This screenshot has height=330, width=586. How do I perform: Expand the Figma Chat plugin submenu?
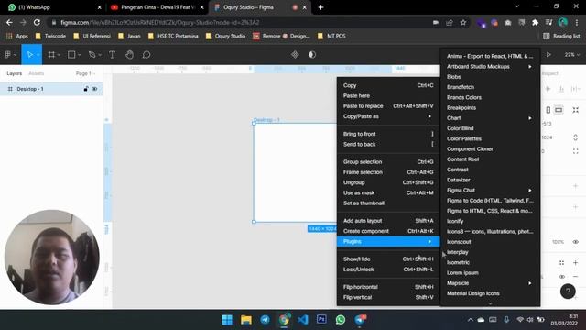coord(490,190)
